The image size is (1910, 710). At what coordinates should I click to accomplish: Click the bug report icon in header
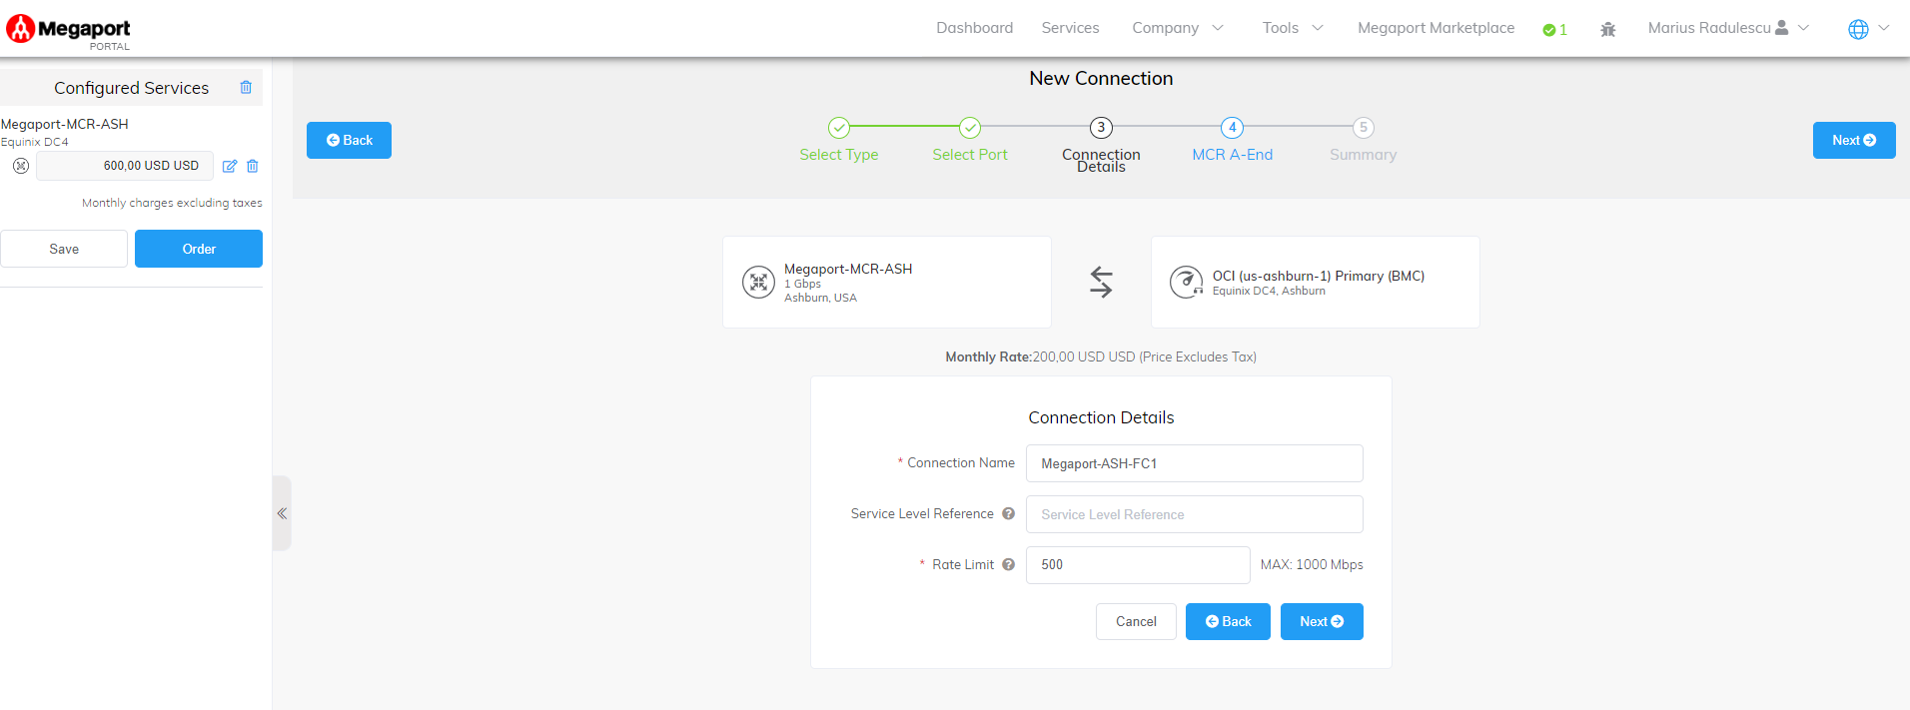1607,29
